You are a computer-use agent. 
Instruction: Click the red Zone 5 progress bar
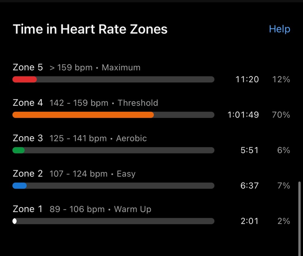tap(25, 79)
